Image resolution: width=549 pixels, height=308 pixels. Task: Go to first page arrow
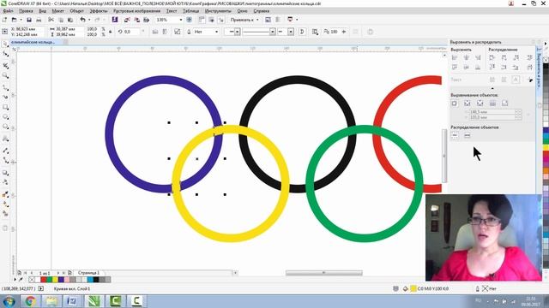pyautogui.click(x=25, y=273)
